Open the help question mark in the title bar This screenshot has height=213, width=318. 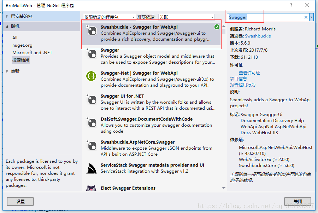pyautogui.click(x=291, y=5)
